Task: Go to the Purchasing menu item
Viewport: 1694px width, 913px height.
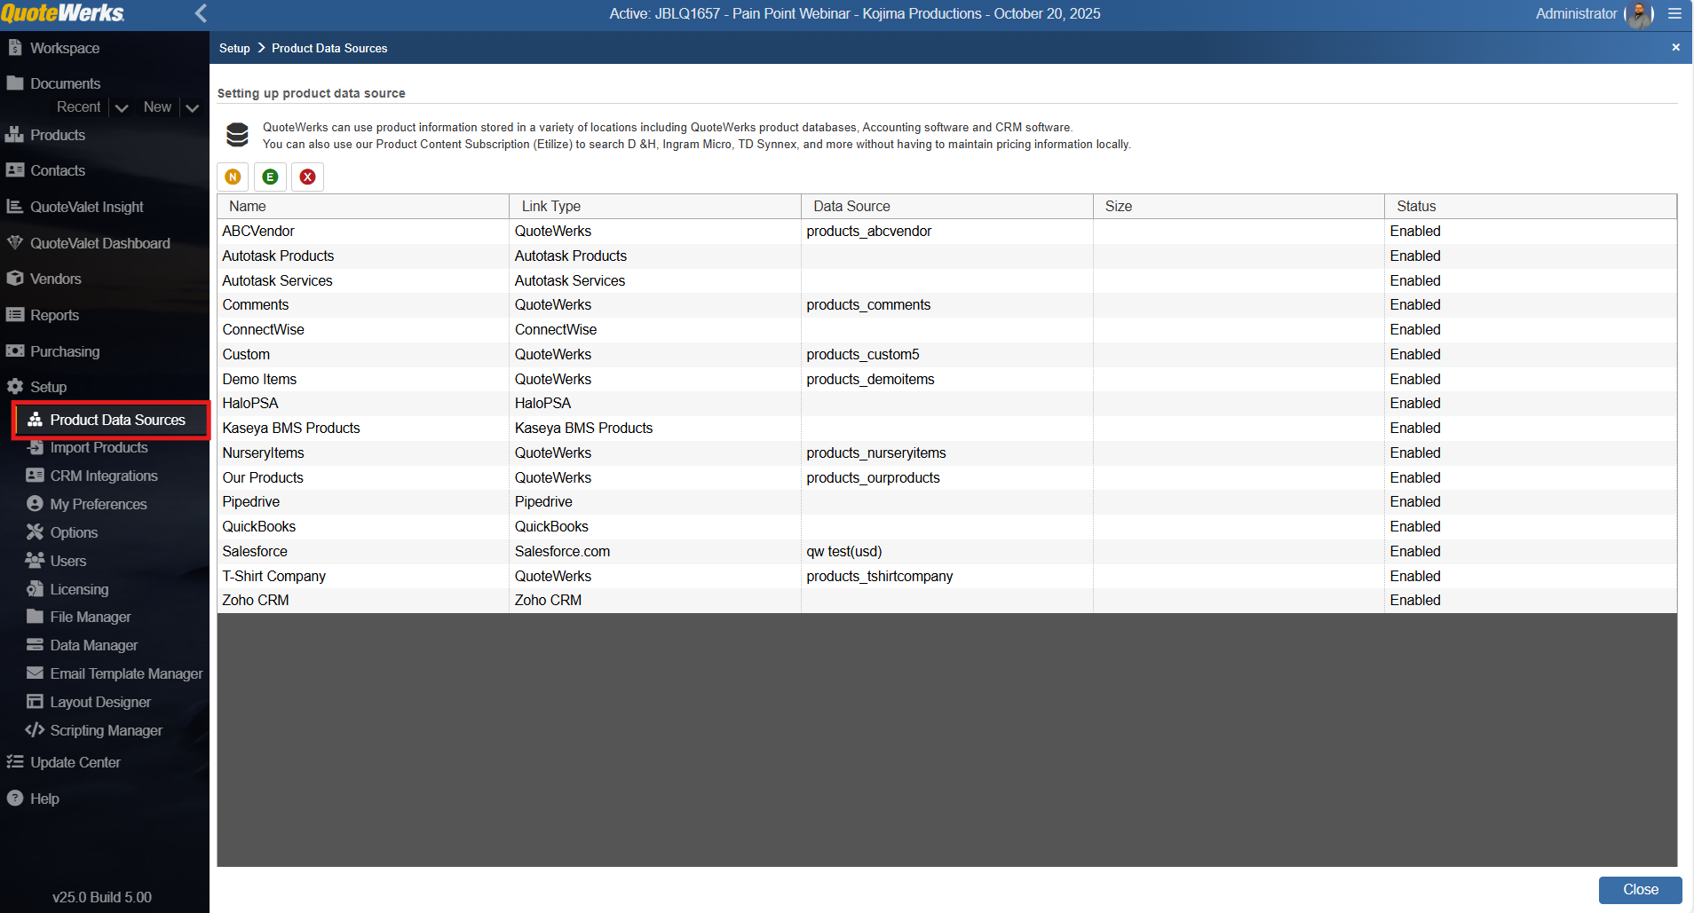Action: coord(65,351)
